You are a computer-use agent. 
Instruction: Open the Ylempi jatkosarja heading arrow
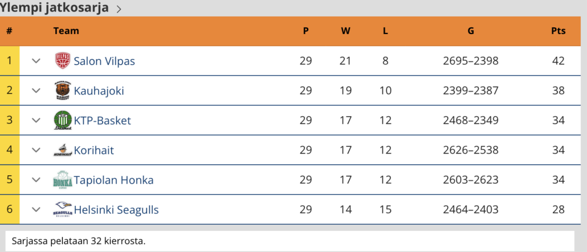pos(119,9)
